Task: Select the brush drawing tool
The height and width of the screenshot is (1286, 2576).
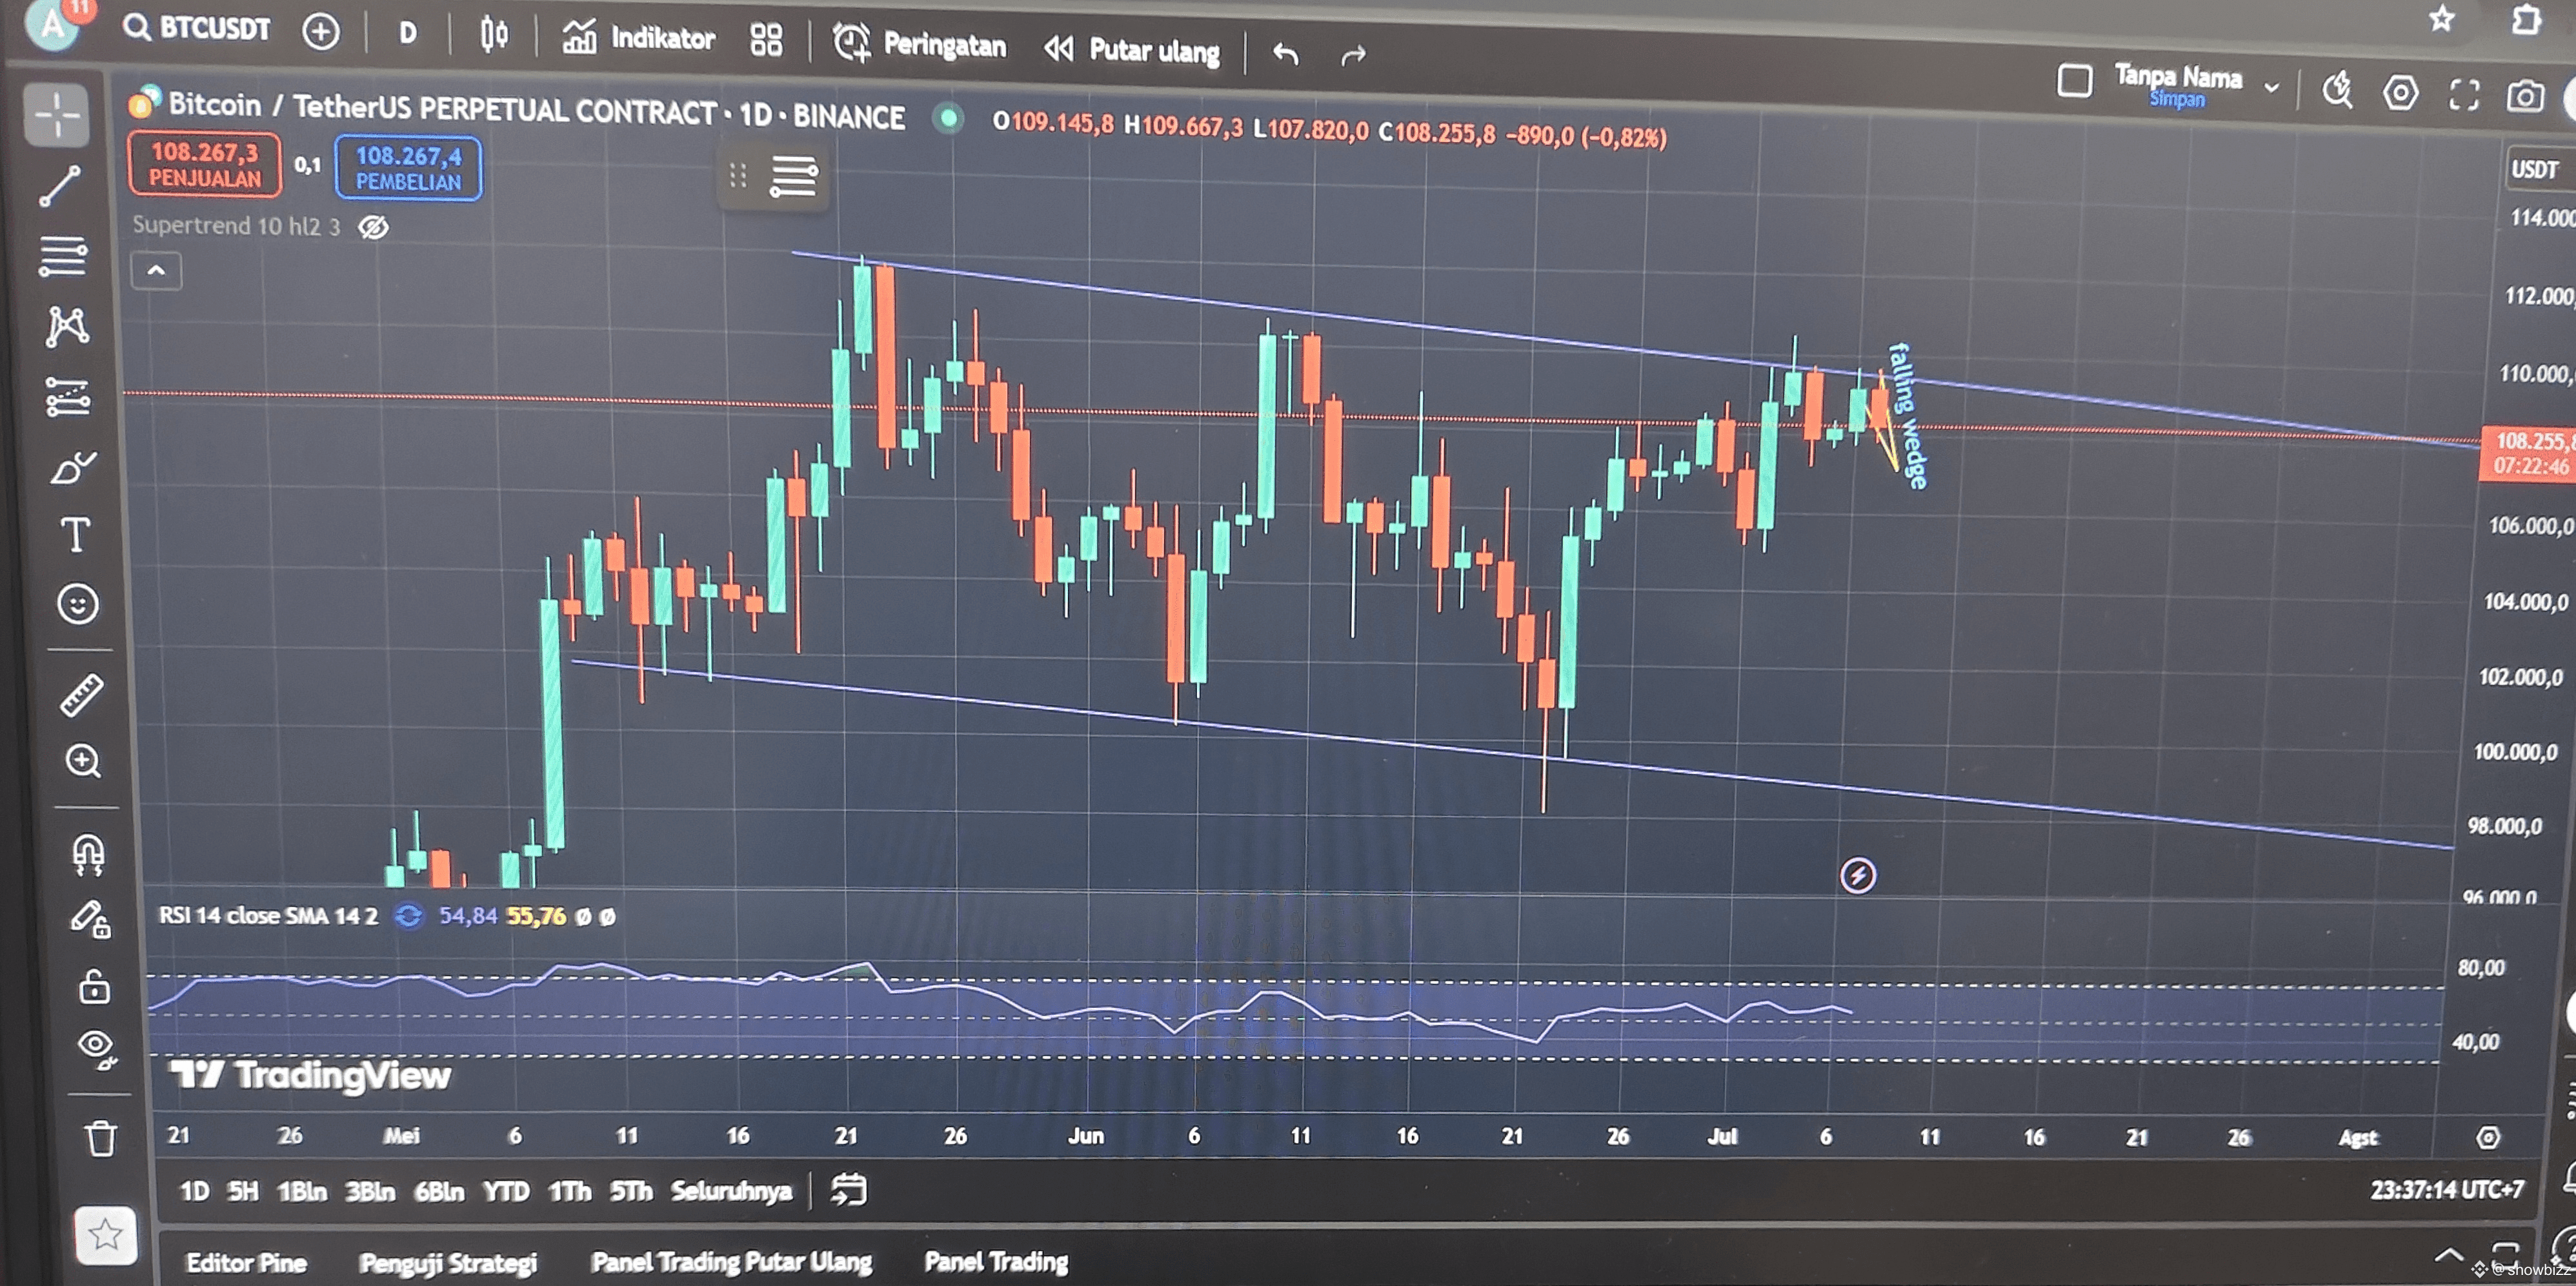Action: pos(73,467)
